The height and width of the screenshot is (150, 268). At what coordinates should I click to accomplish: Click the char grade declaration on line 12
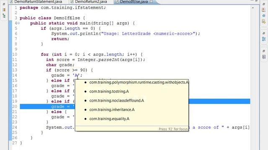coord(60,65)
